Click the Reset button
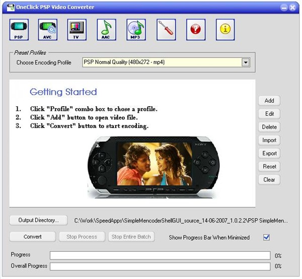 point(269,167)
